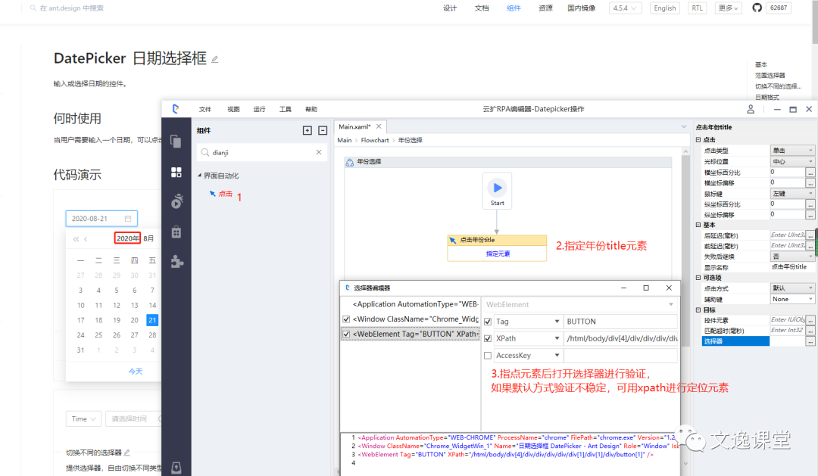Uncheck the Tag attribute checkbox

(487, 322)
